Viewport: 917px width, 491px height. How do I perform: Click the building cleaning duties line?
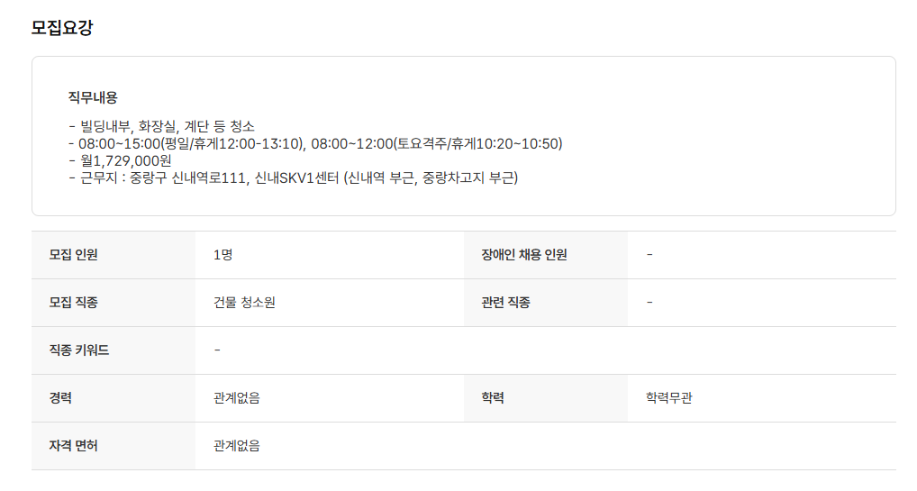point(162,126)
